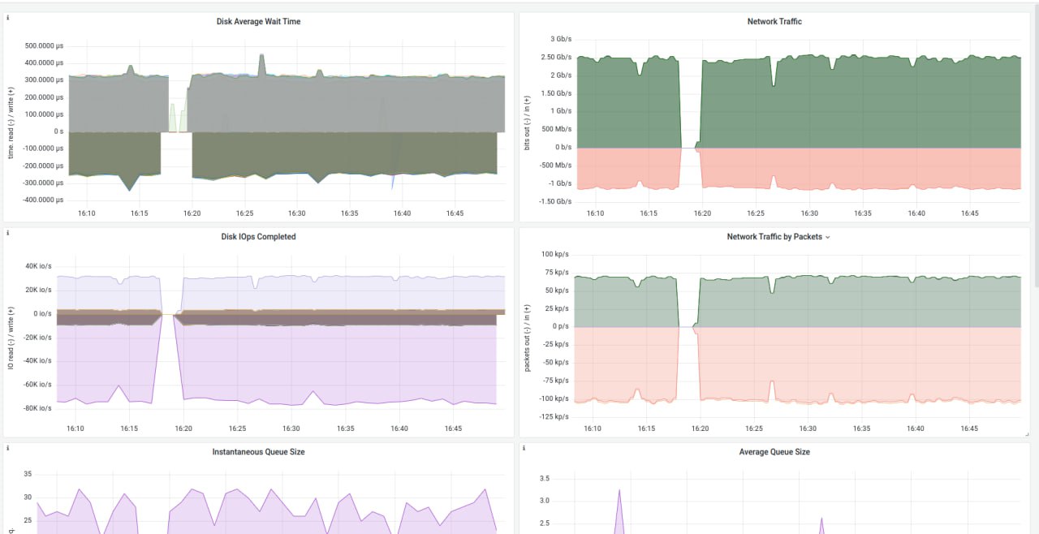Image resolution: width=1039 pixels, height=534 pixels.
Task: Click the Disk Average Wait Time peak near 16:27
Action: coord(262,58)
